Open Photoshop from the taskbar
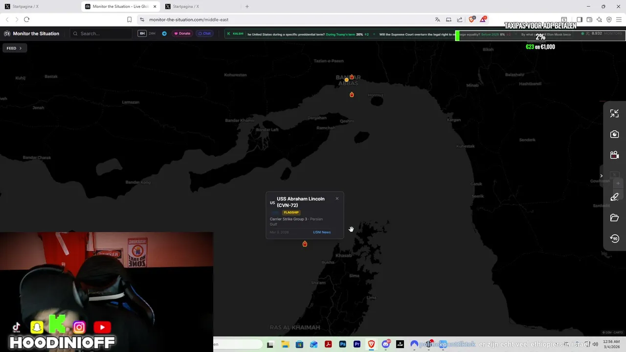The width and height of the screenshot is (626, 352). pyautogui.click(x=342, y=345)
